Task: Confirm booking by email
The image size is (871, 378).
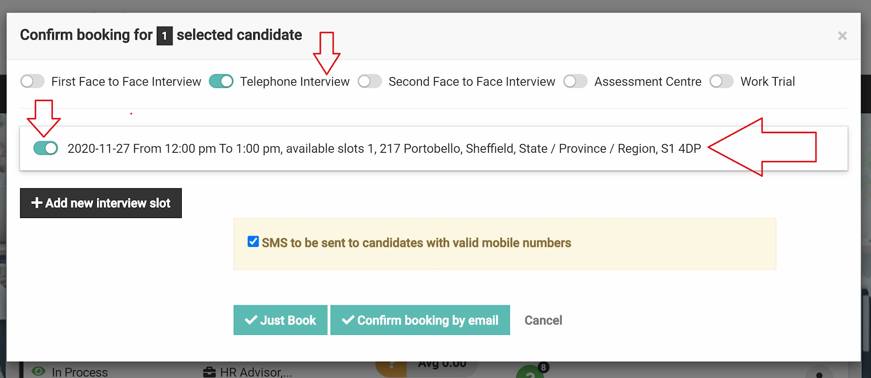Action: (420, 320)
